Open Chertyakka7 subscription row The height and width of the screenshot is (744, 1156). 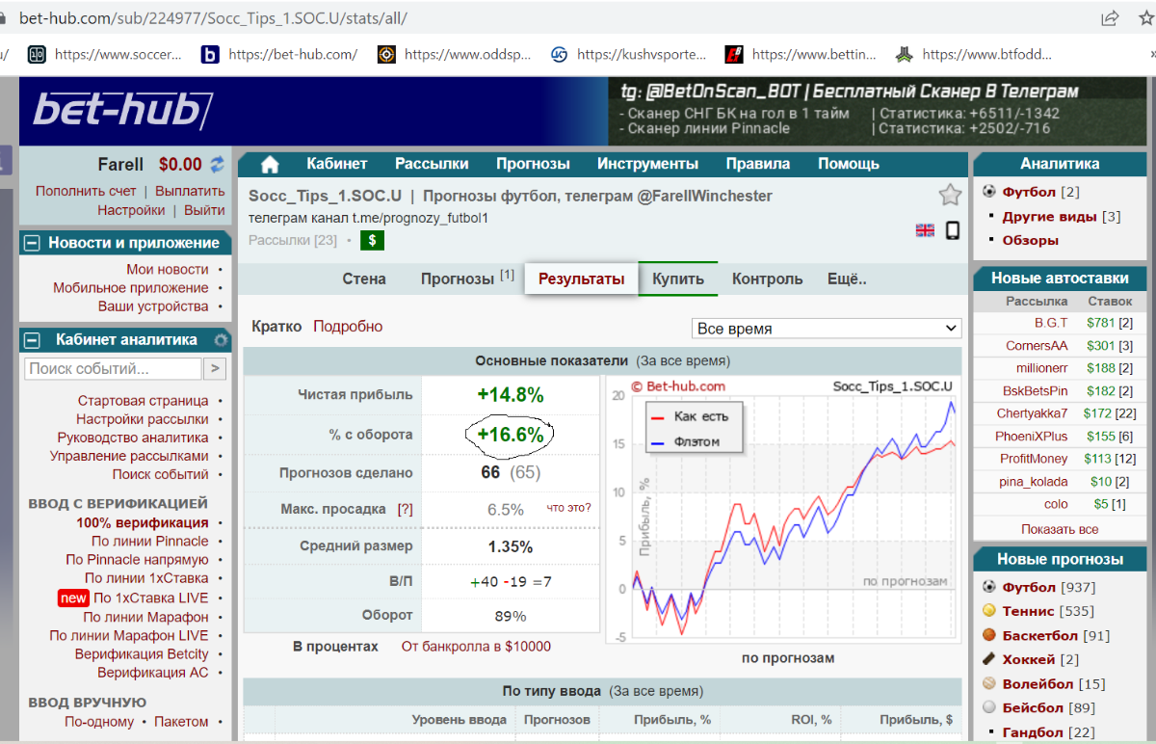pyautogui.click(x=1060, y=412)
